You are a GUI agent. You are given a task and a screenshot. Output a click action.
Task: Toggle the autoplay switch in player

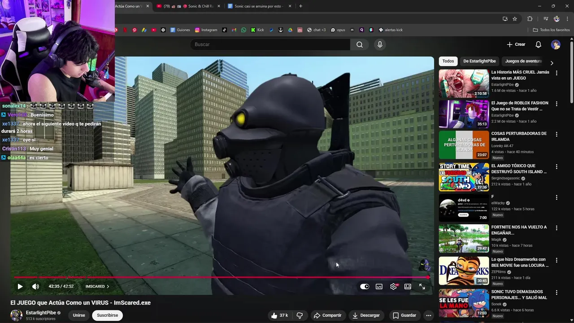365,287
